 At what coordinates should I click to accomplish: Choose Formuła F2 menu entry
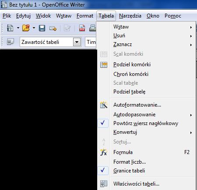(146, 152)
